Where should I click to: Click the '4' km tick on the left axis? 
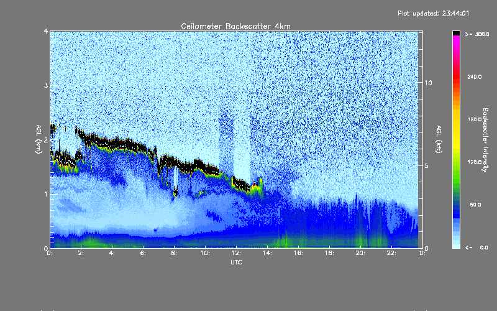[x=46, y=31]
